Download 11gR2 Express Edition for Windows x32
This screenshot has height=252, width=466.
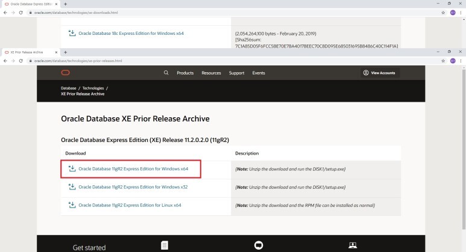point(133,187)
